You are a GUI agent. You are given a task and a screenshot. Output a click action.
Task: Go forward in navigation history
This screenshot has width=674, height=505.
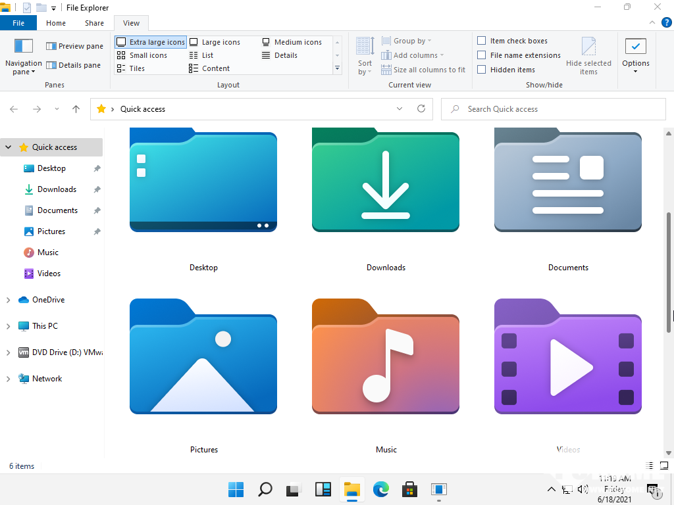click(37, 109)
